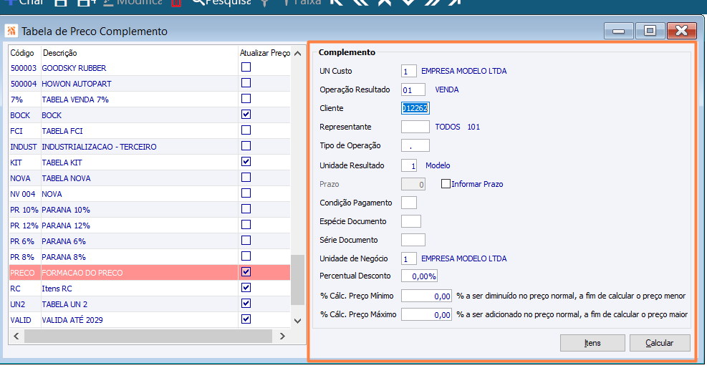707x368 pixels.
Task: Click the % Cálc. Preço Mínimo field
Action: (x=426, y=296)
